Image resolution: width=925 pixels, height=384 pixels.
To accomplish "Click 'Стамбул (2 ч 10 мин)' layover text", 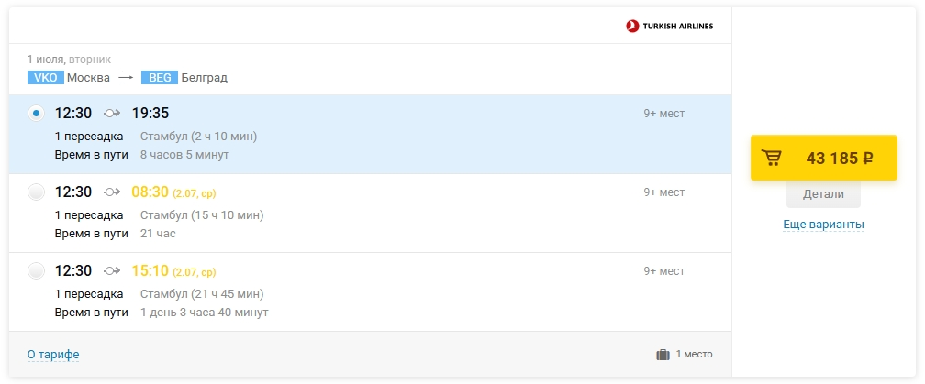I will (198, 137).
